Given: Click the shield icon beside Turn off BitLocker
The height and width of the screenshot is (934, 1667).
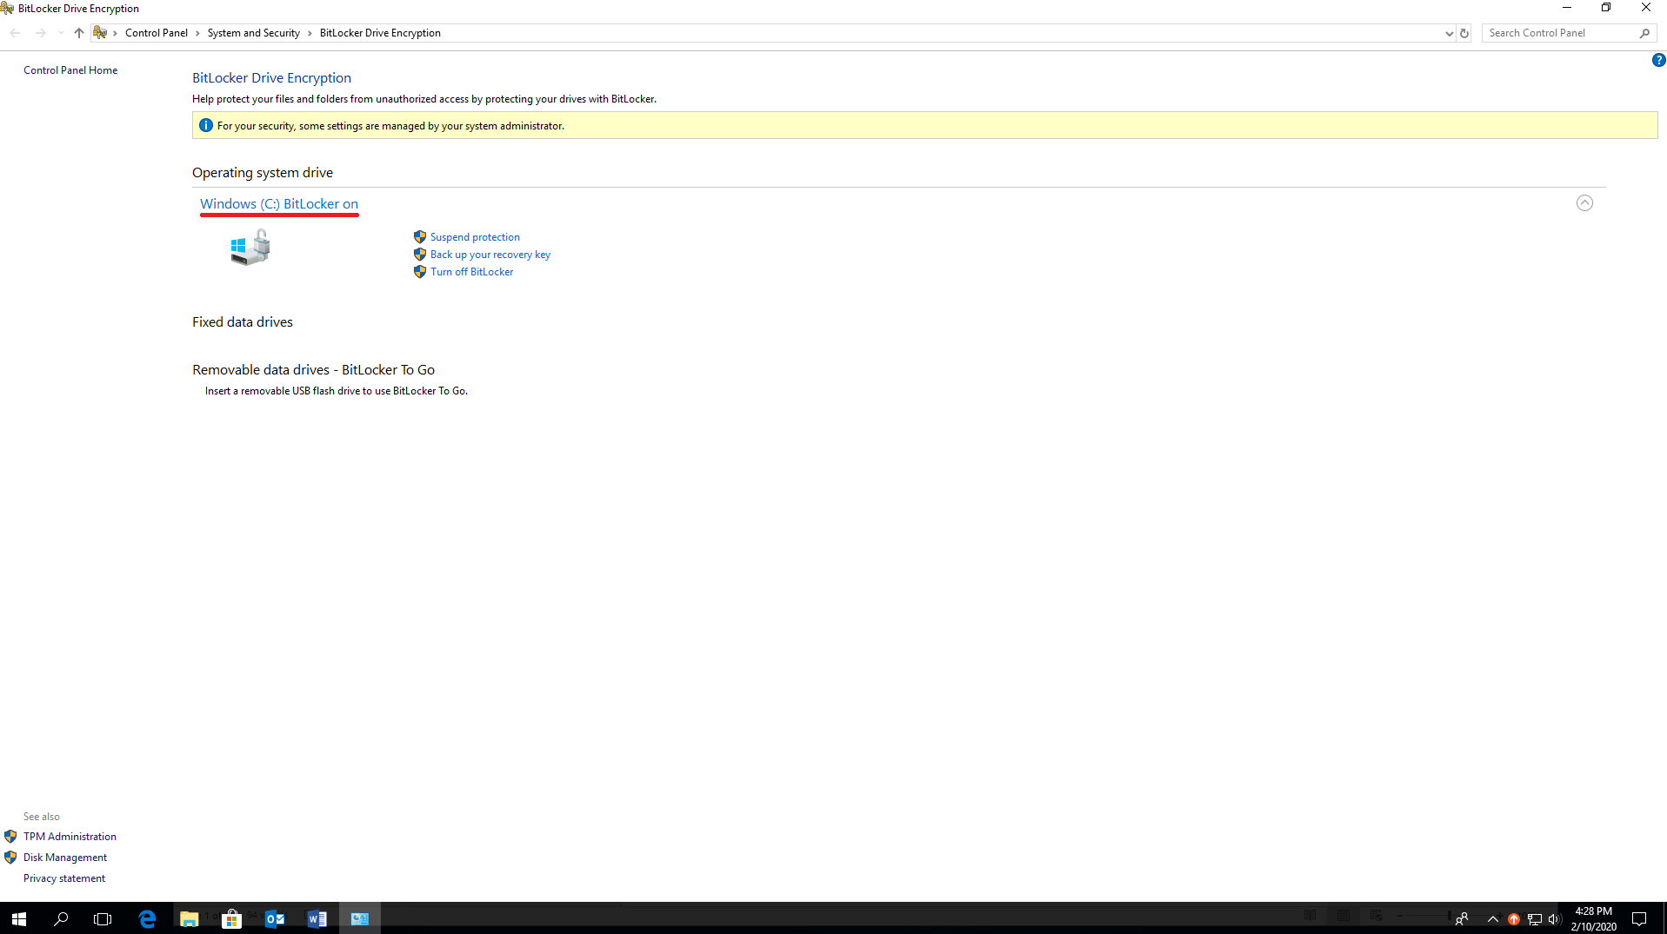Looking at the screenshot, I should (x=420, y=271).
